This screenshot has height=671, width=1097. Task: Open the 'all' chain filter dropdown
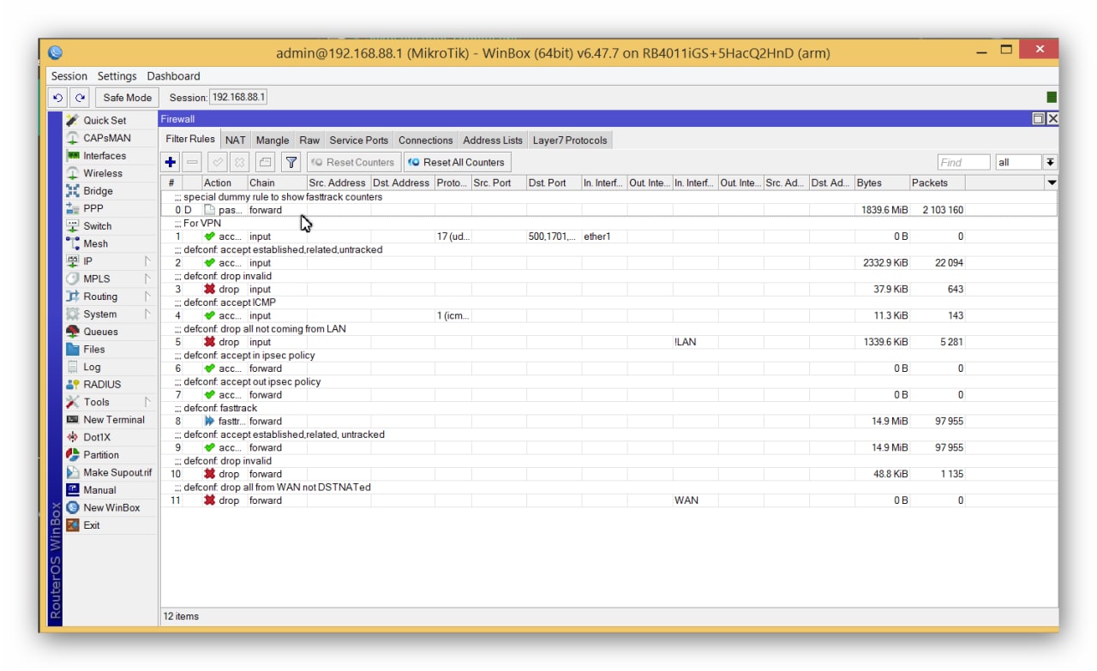tap(1050, 162)
